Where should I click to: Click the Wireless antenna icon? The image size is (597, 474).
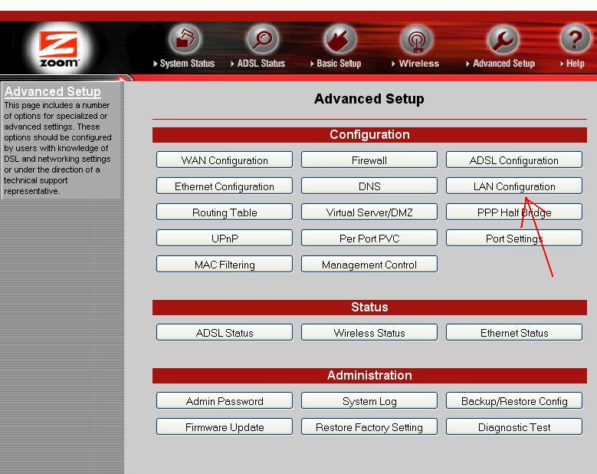tap(418, 39)
